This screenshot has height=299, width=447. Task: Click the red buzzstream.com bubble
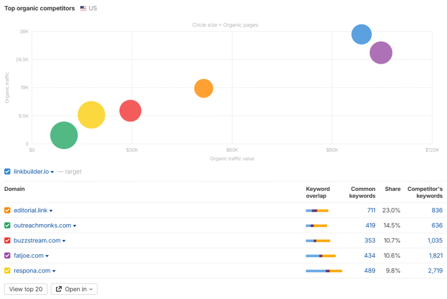pyautogui.click(x=130, y=111)
